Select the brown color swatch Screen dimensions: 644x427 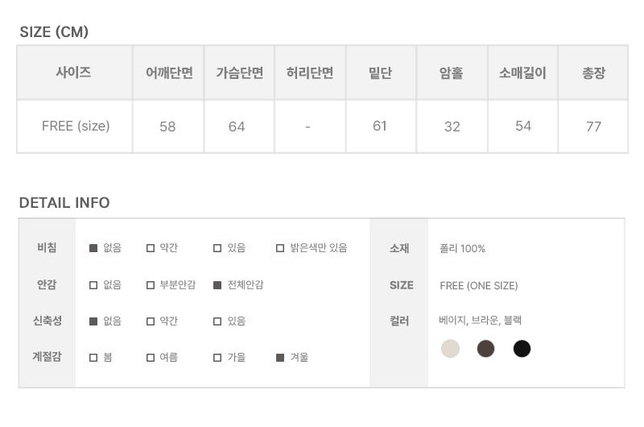point(485,349)
